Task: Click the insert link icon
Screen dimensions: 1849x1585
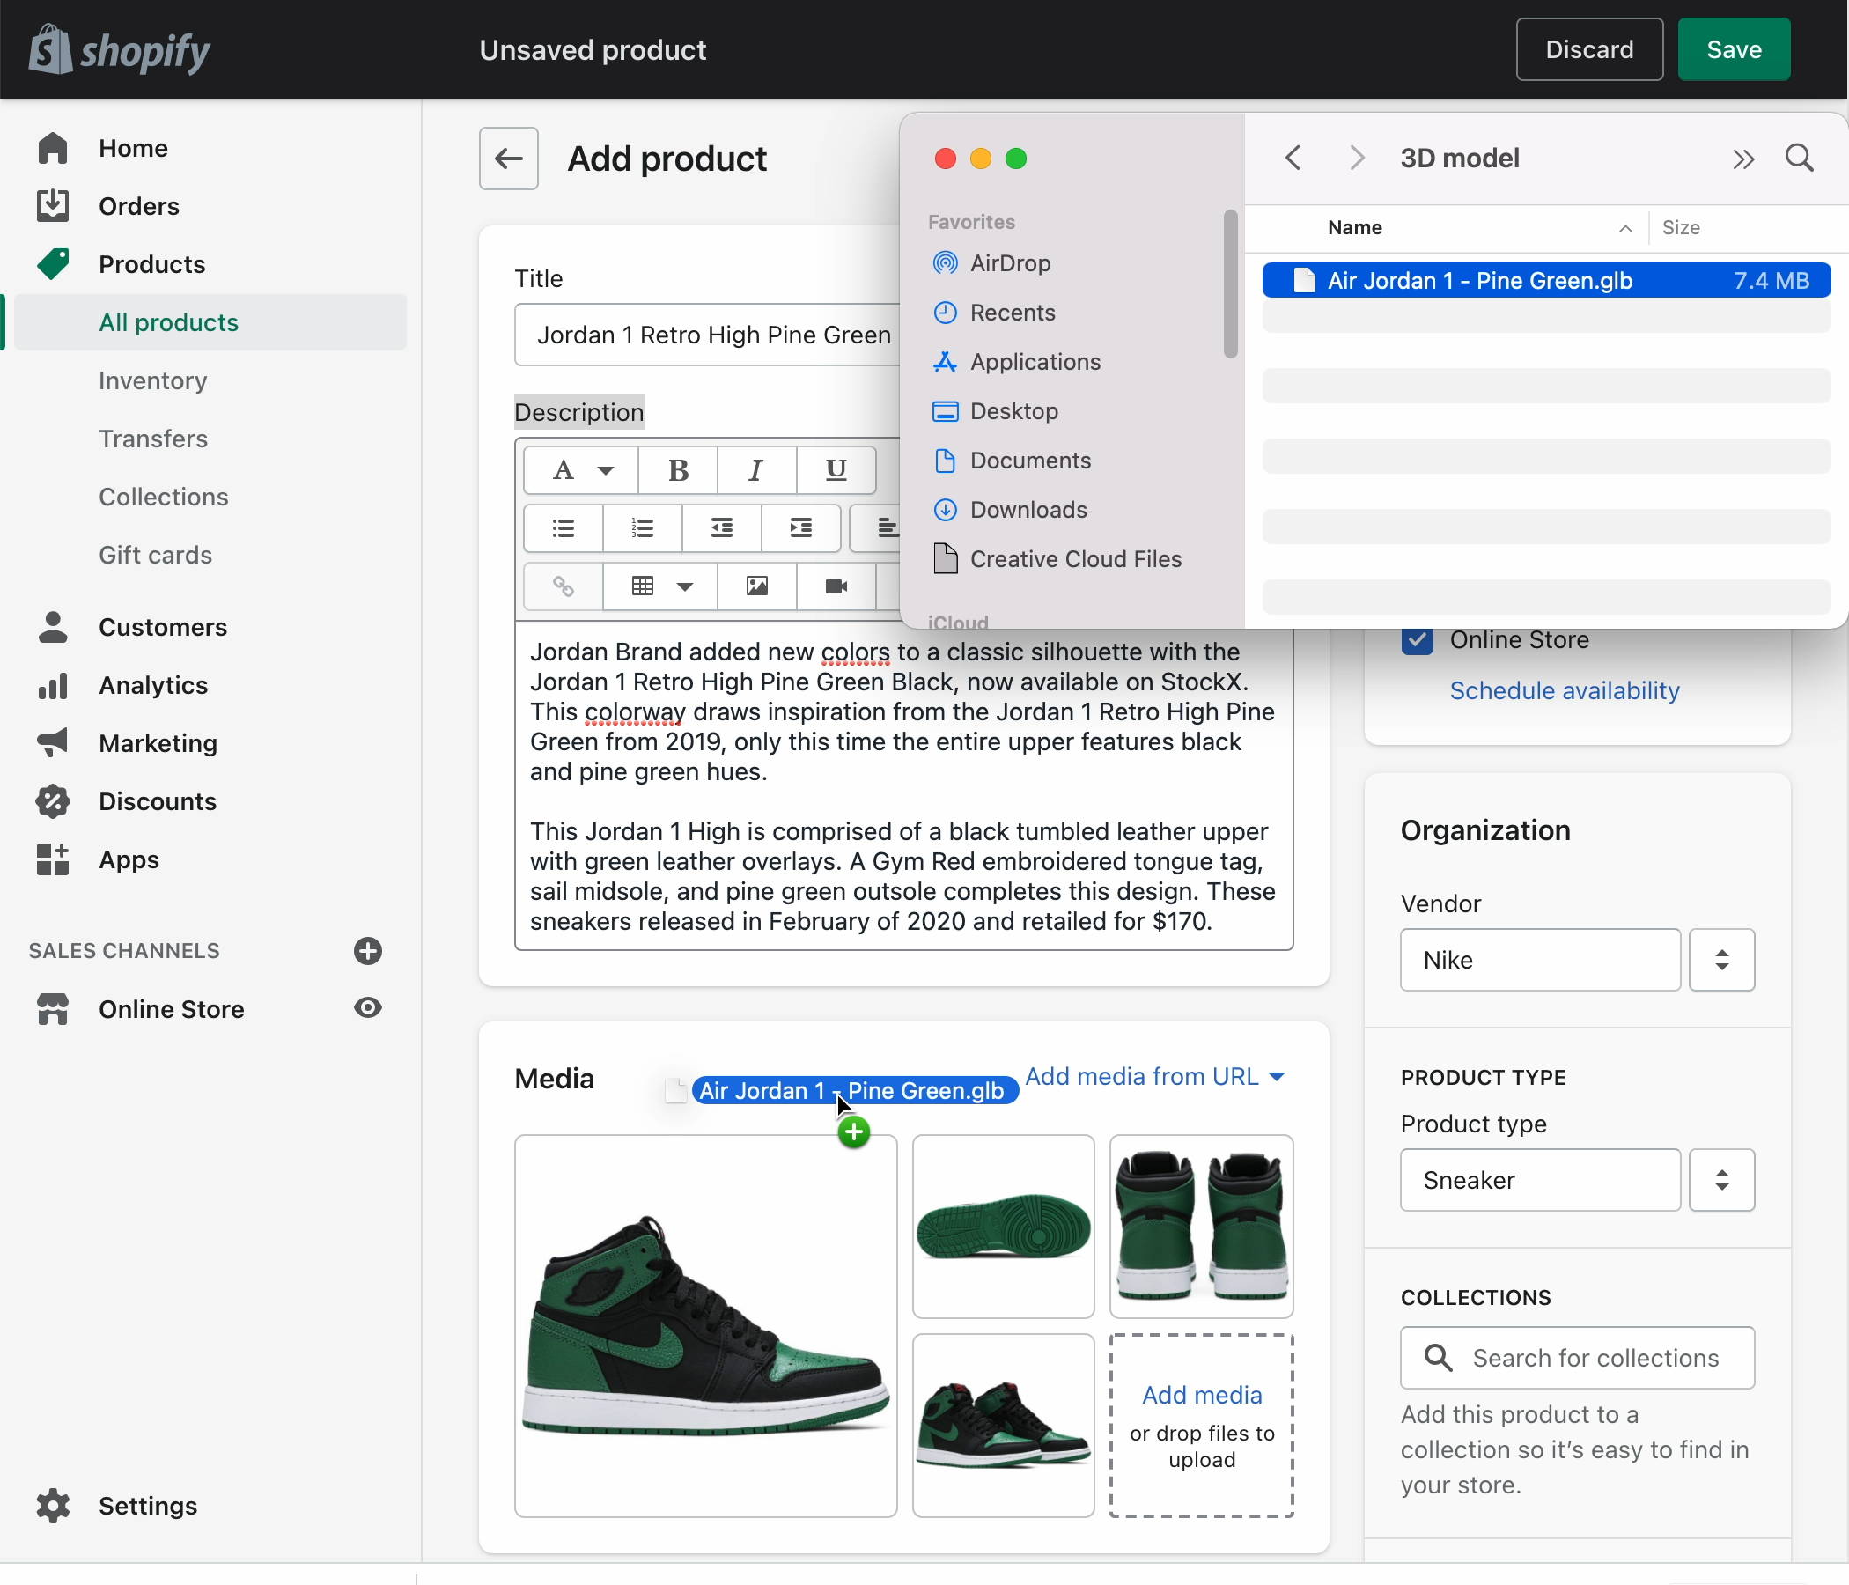Action: point(564,586)
